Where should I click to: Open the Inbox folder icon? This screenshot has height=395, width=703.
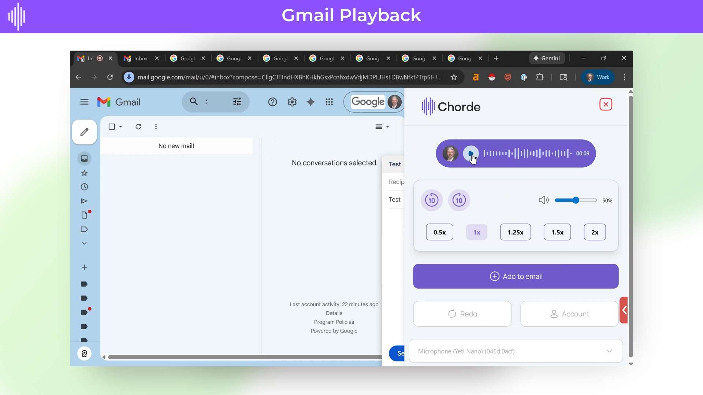(85, 158)
